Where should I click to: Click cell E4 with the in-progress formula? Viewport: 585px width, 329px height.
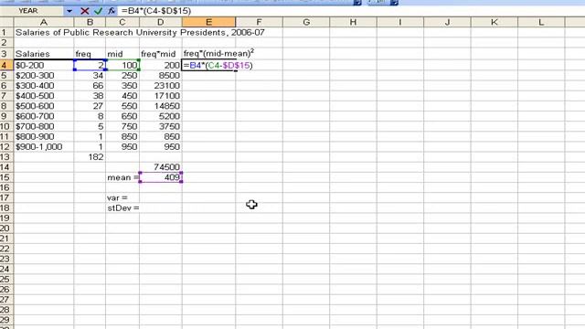[209, 65]
